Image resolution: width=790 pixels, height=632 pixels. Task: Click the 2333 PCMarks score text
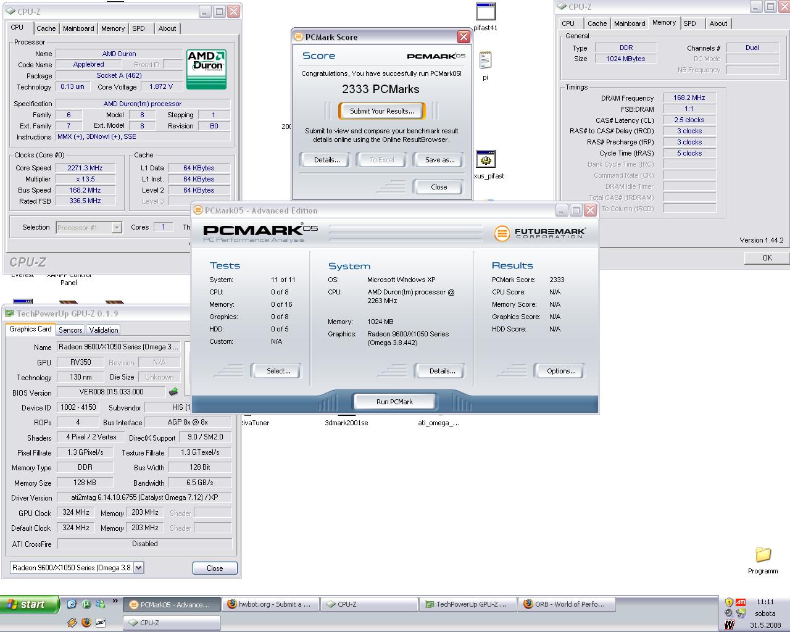click(x=381, y=89)
